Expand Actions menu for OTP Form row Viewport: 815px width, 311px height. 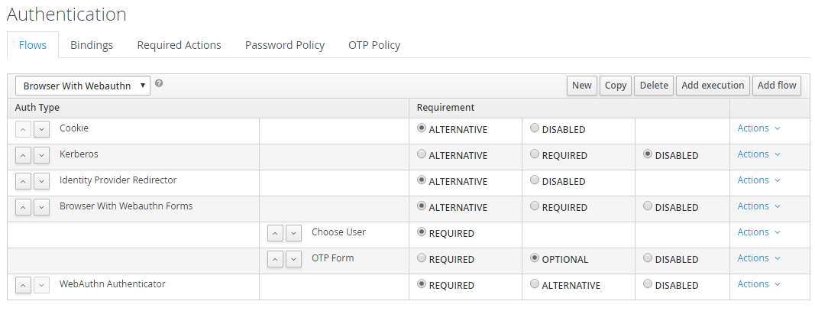(759, 258)
